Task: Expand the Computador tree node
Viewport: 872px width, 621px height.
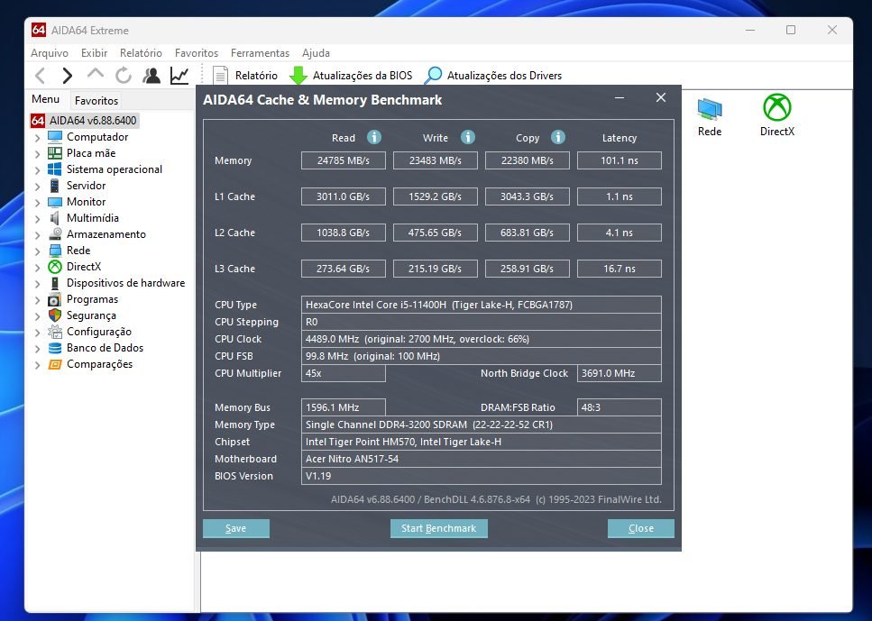Action: point(37,138)
